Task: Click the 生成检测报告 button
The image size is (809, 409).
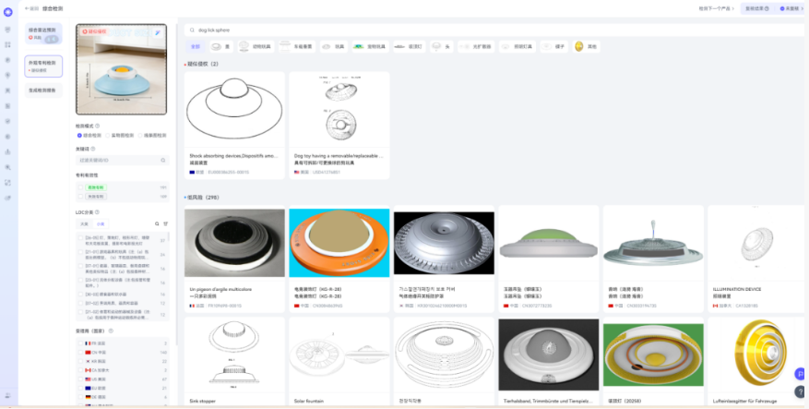Action: pyautogui.click(x=43, y=90)
